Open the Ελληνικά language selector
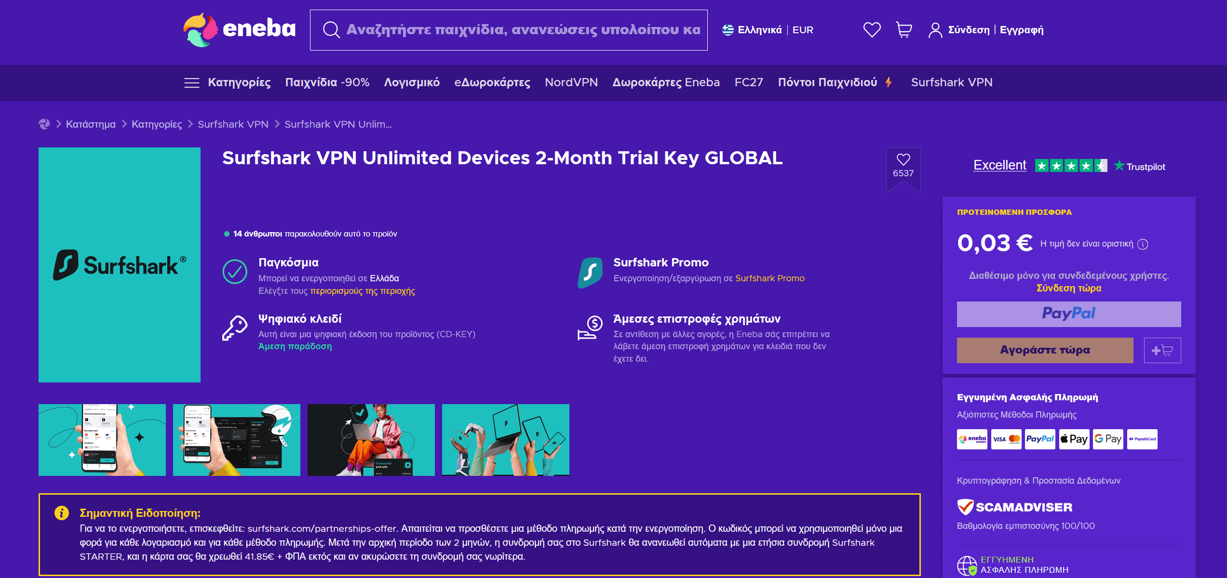1227x578 pixels. (752, 30)
